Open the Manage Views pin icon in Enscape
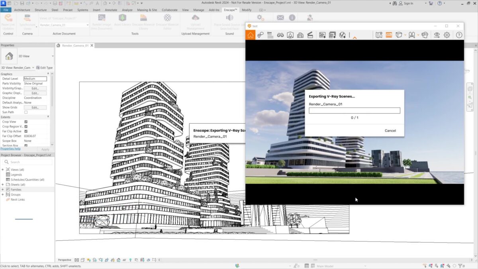The image size is (478, 269). point(260,35)
